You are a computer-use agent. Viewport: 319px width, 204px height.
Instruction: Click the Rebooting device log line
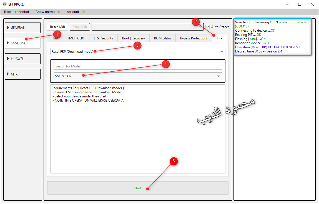tap(252, 43)
